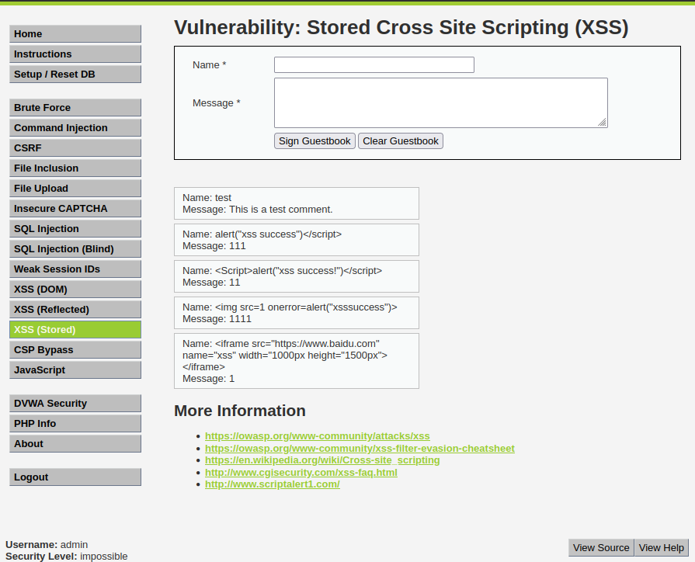Click the Clear Guestbook button

coord(401,141)
